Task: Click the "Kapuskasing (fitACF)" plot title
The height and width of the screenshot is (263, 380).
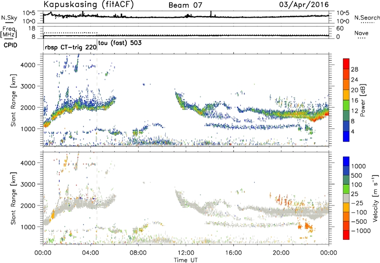Action: tap(89, 4)
